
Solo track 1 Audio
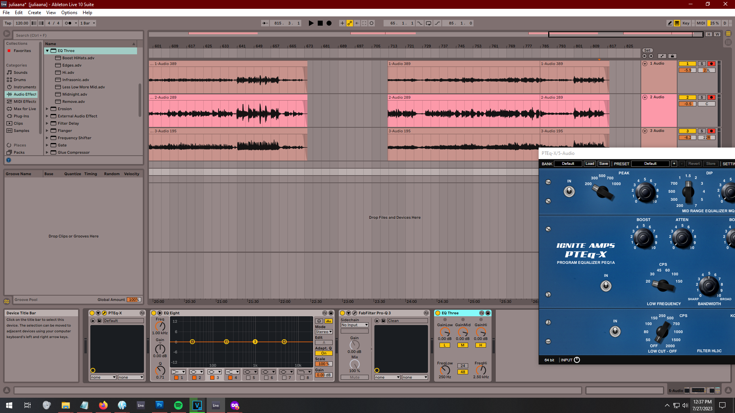coord(702,64)
